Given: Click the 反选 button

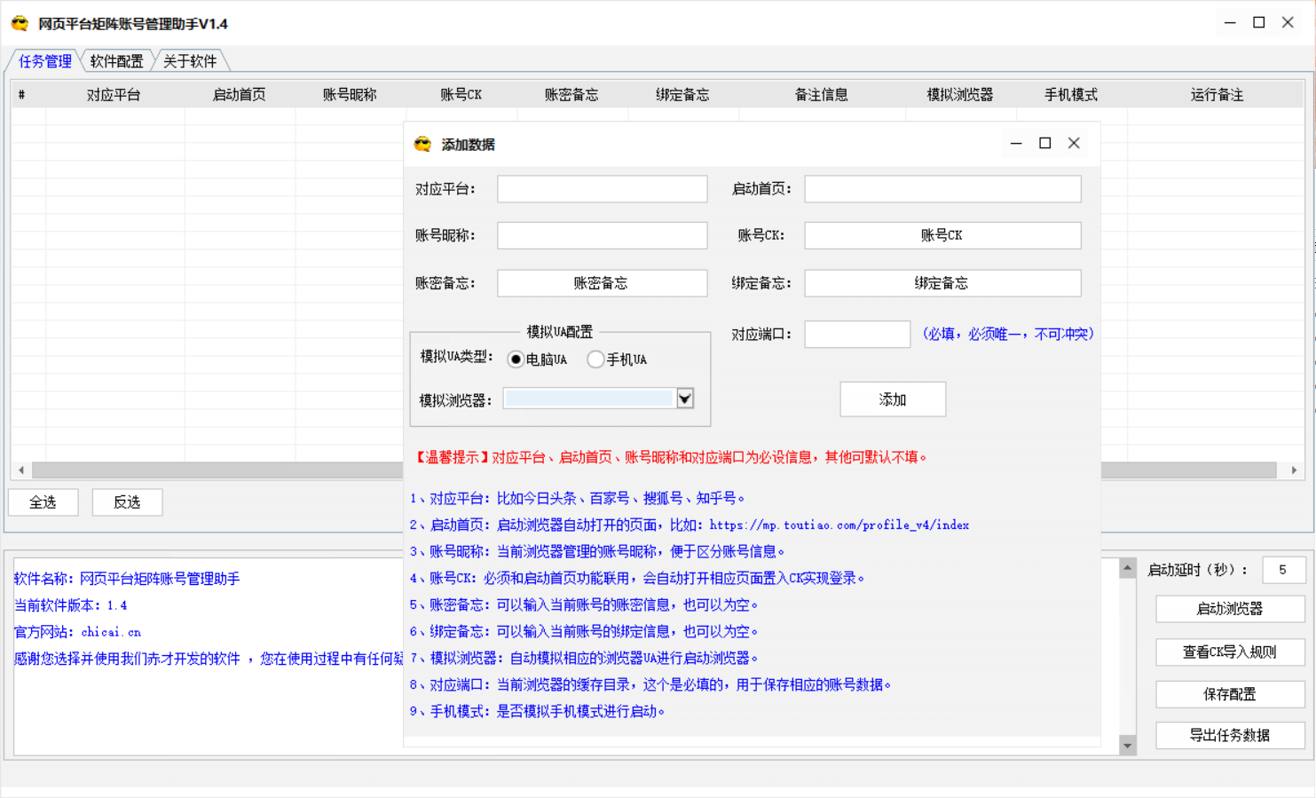Looking at the screenshot, I should point(127,502).
